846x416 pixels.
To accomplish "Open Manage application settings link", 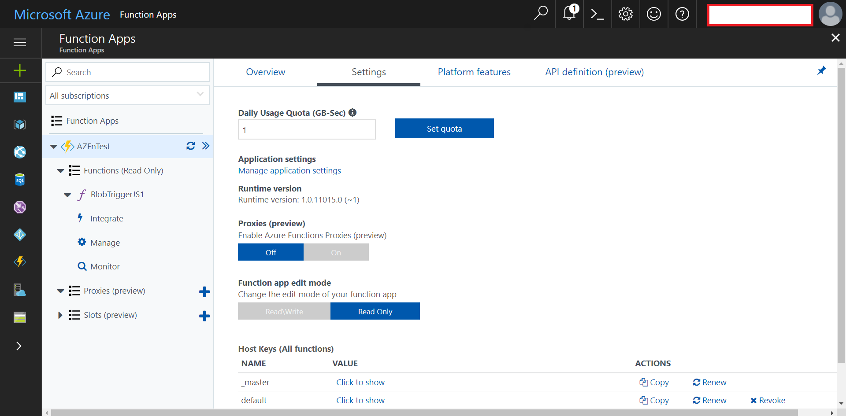I will click(289, 170).
